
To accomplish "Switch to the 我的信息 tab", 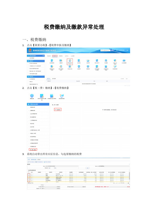I will tap(49, 56).
